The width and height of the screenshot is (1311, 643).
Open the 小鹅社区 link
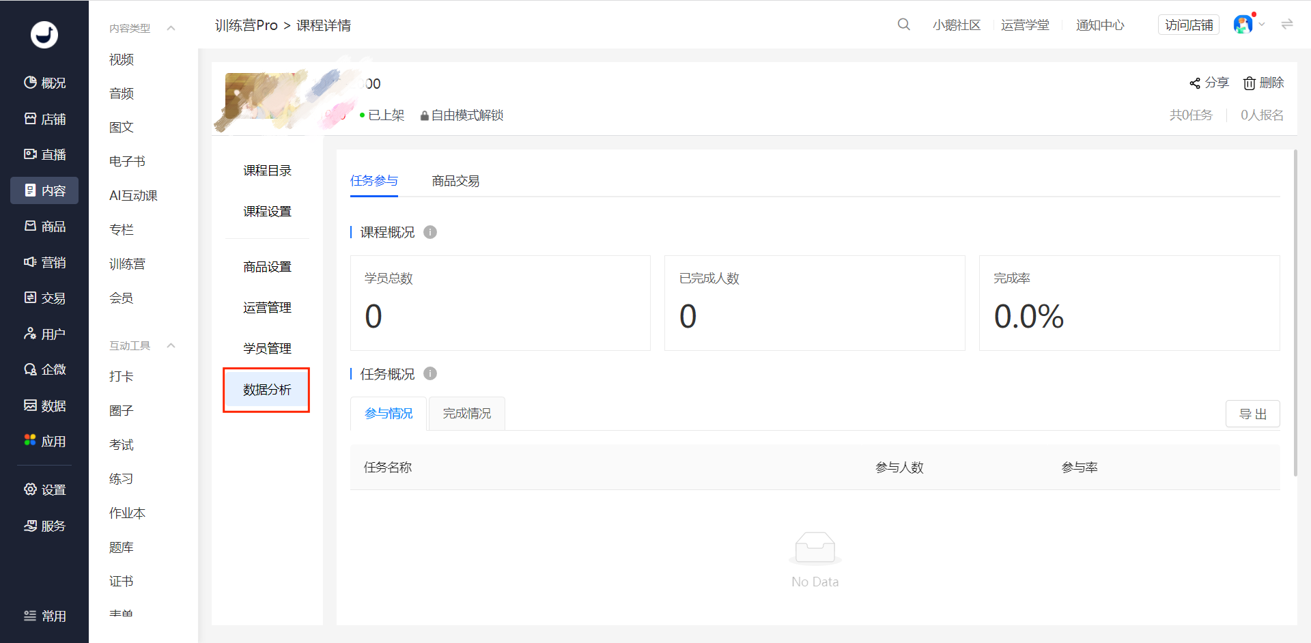[957, 25]
